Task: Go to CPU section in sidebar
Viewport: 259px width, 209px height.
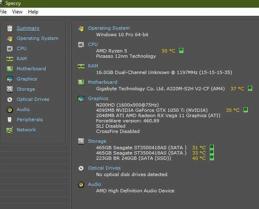Action: click(22, 48)
